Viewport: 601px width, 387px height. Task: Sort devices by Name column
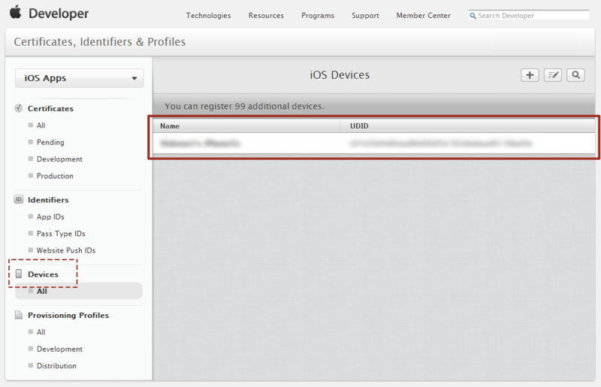pos(246,126)
